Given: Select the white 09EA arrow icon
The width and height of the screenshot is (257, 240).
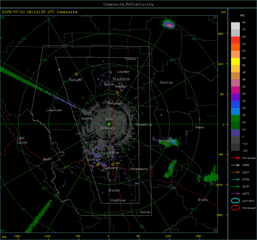Looking at the screenshot, I should pyautogui.click(x=235, y=165).
